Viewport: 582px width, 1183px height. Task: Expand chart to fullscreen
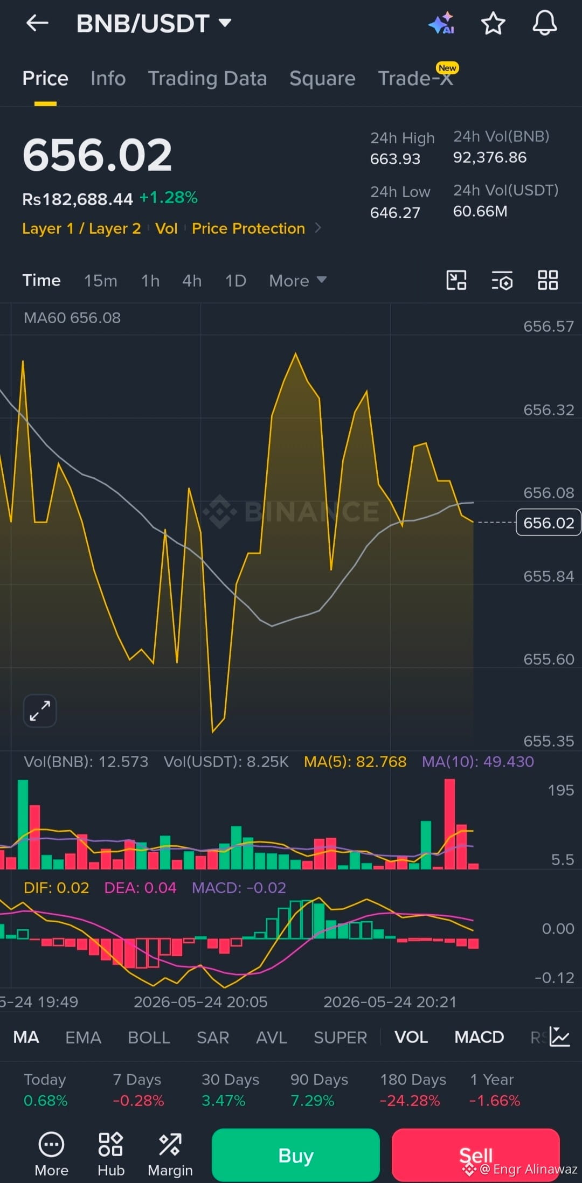click(40, 711)
